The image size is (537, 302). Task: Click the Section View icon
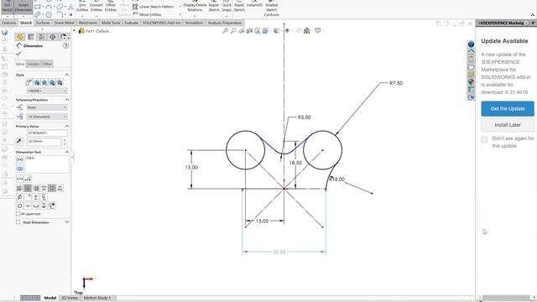click(x=249, y=31)
